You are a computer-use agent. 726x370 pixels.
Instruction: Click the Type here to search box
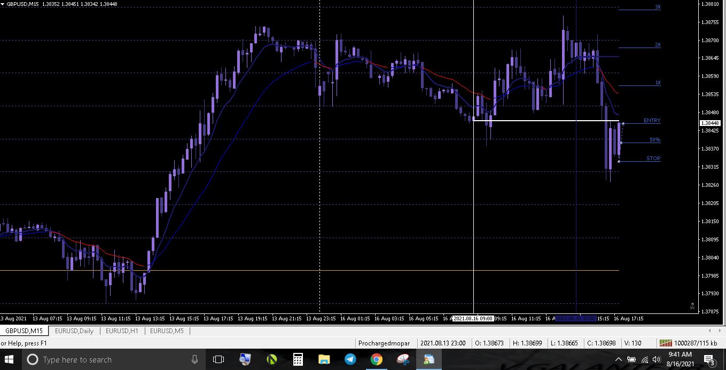click(x=113, y=360)
